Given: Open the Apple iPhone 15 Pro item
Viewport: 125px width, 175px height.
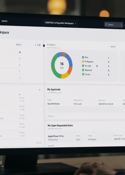Looking at the screenshot, I should point(56,136).
